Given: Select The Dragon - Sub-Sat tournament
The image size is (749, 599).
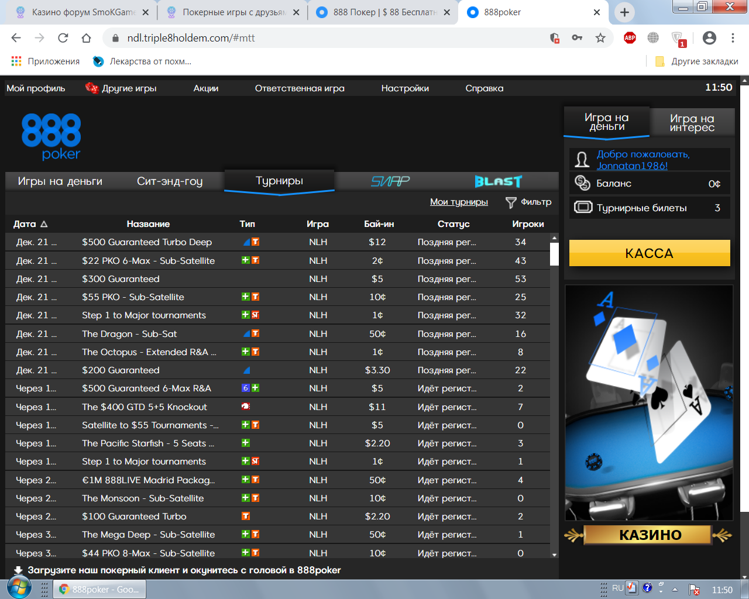Looking at the screenshot, I should tap(278, 334).
